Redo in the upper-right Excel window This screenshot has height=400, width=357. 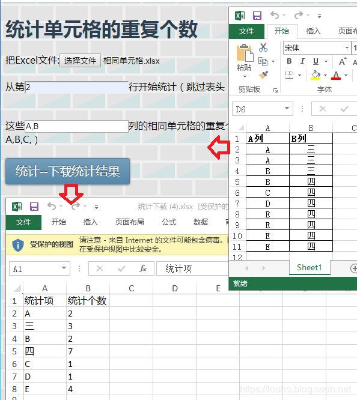(x=299, y=16)
